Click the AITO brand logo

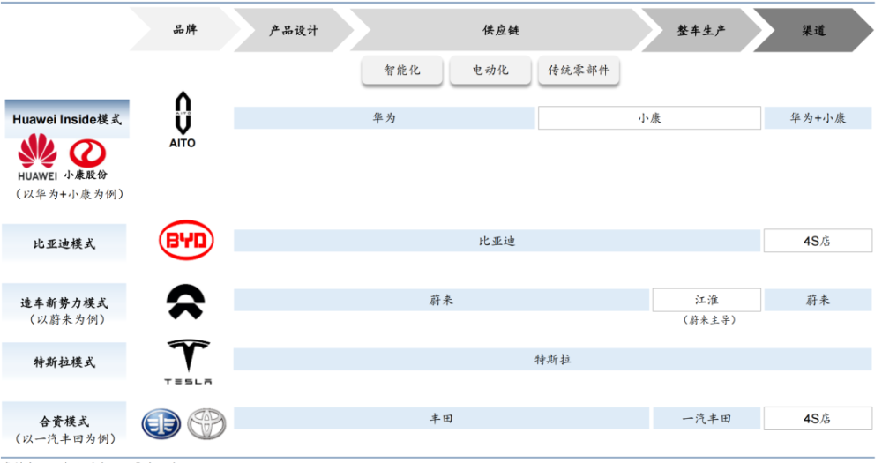182,119
